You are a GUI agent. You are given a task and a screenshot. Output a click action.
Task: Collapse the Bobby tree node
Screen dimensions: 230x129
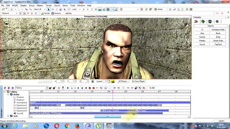point(8,95)
